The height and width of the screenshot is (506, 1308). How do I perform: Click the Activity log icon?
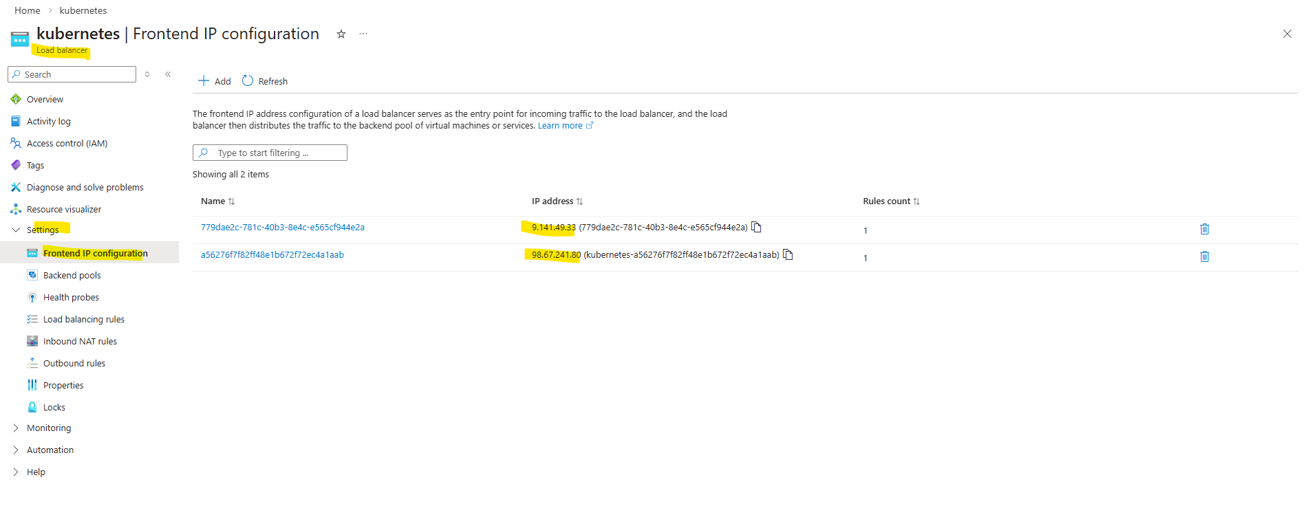coord(16,121)
